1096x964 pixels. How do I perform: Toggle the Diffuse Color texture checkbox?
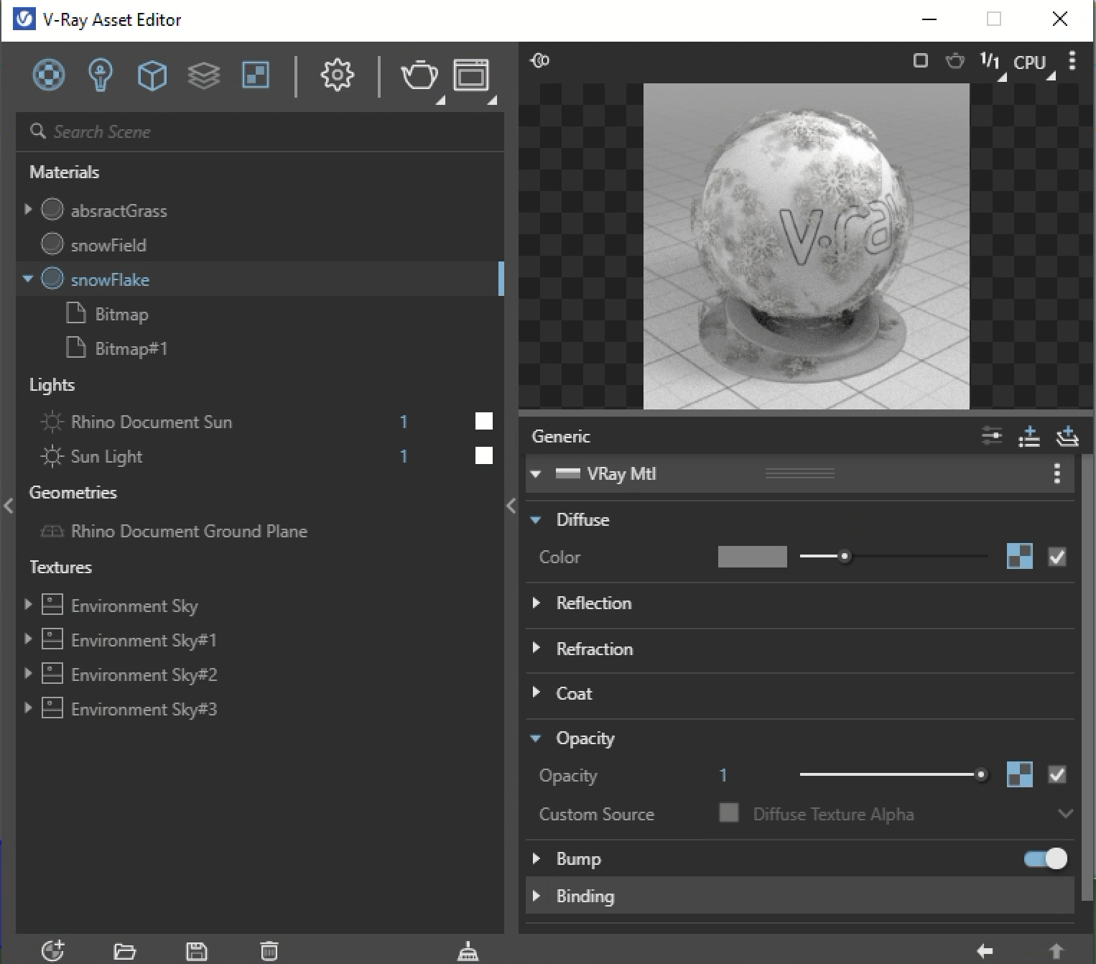point(1057,557)
